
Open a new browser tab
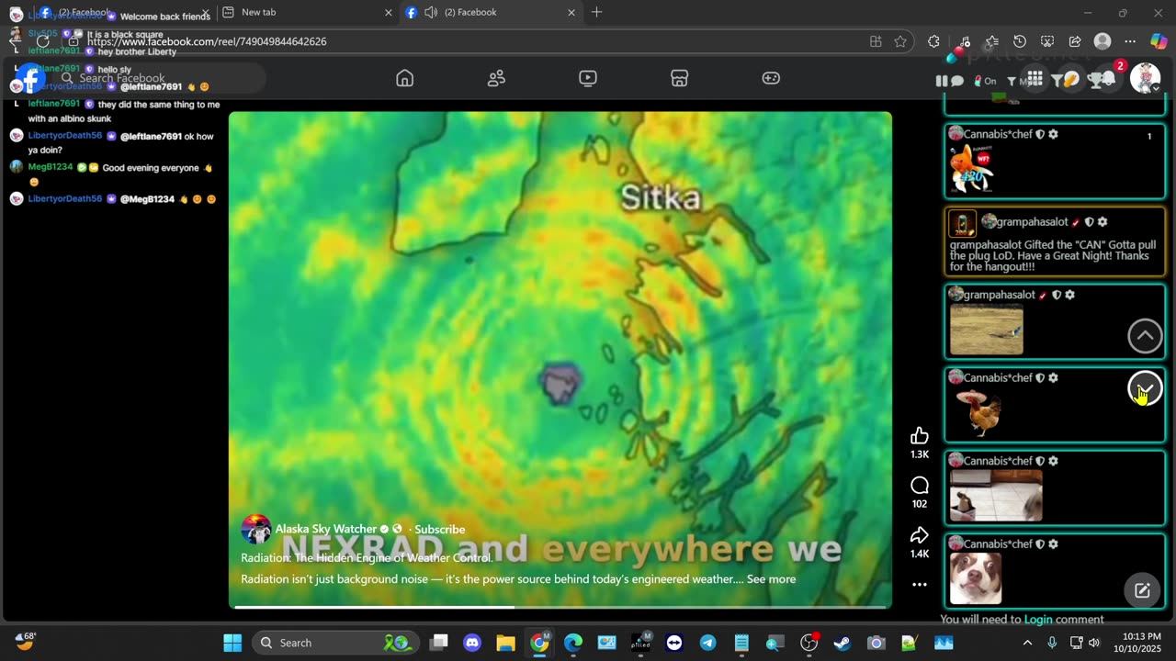click(x=597, y=12)
